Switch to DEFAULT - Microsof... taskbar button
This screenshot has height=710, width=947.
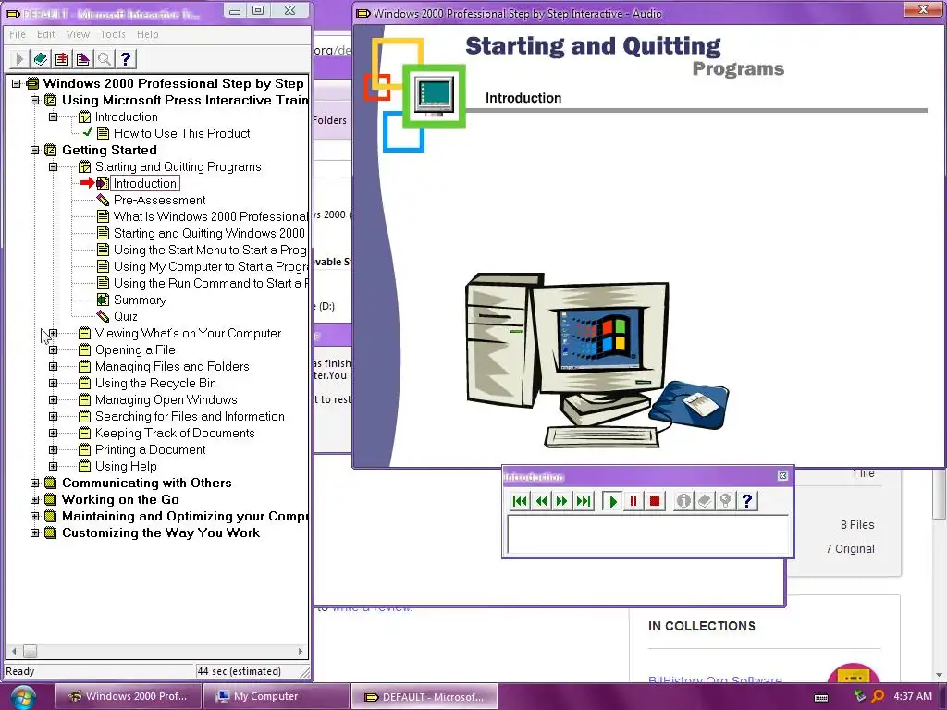pos(424,696)
